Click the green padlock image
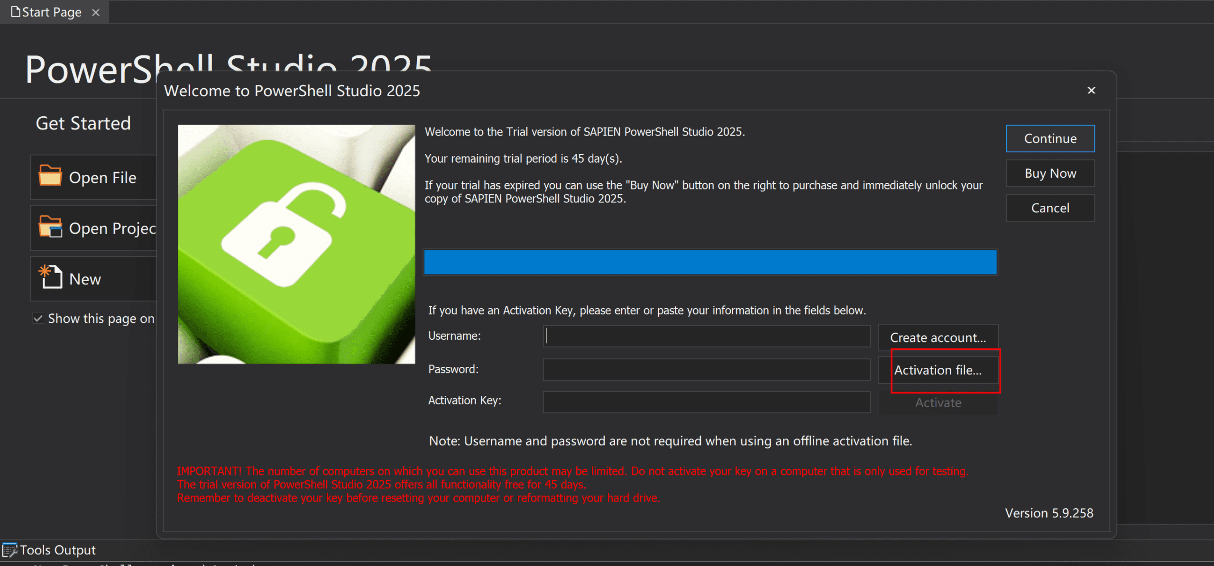Image resolution: width=1214 pixels, height=566 pixels. pos(296,244)
